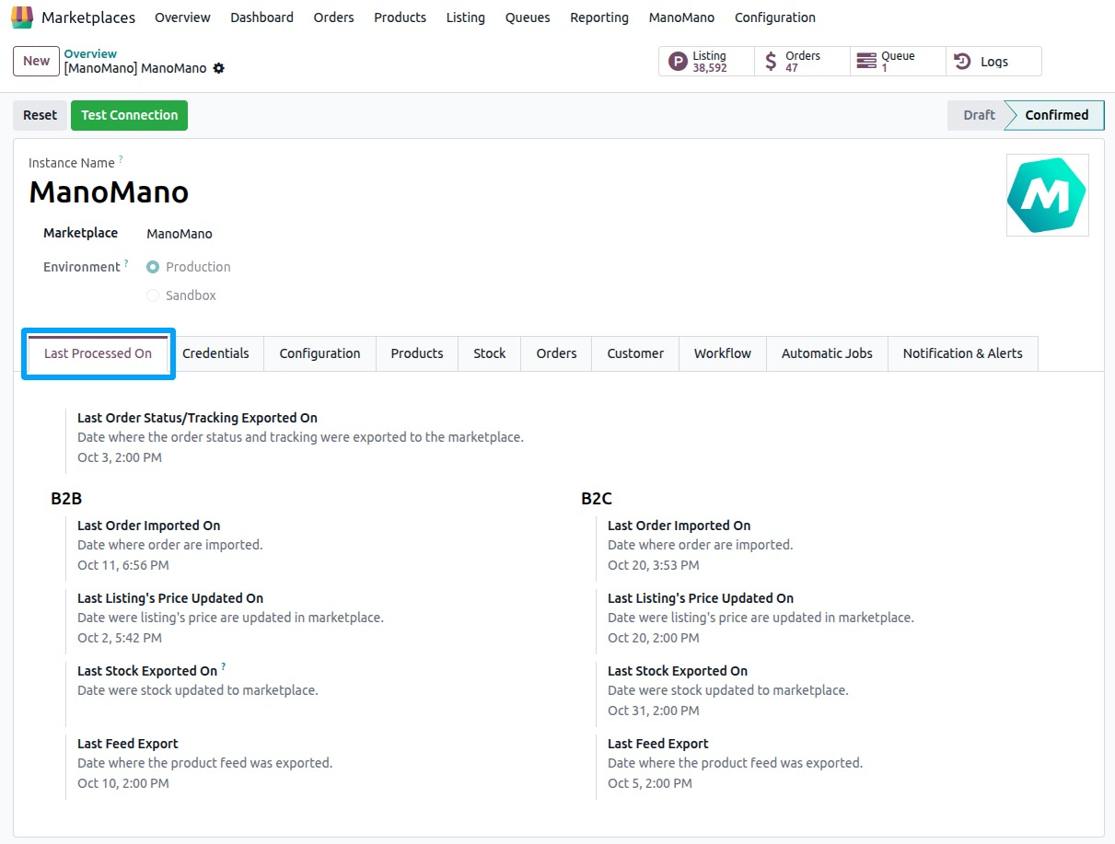Click the Confirmed status stage
Image resolution: width=1115 pixels, height=844 pixels.
coord(1055,115)
